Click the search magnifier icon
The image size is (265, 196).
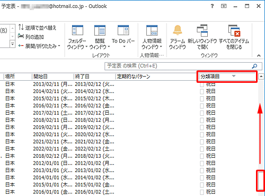point(254,66)
